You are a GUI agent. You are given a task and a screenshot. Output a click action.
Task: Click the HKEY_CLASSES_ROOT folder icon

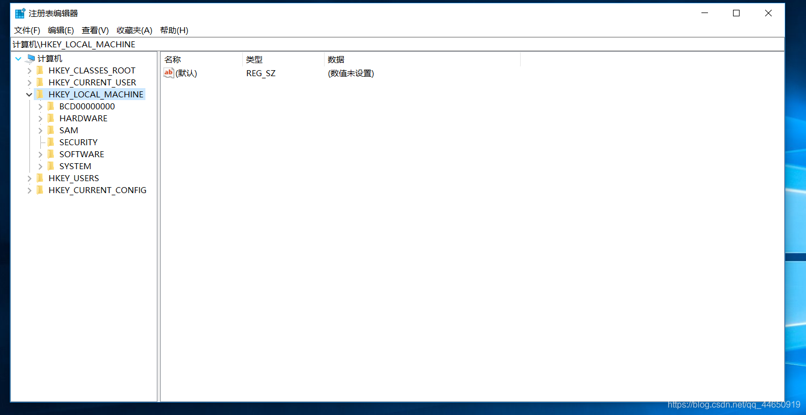coord(40,71)
